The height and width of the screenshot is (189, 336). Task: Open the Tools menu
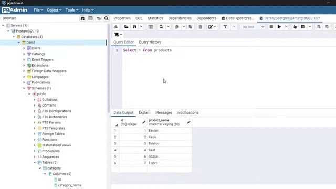point(72,10)
